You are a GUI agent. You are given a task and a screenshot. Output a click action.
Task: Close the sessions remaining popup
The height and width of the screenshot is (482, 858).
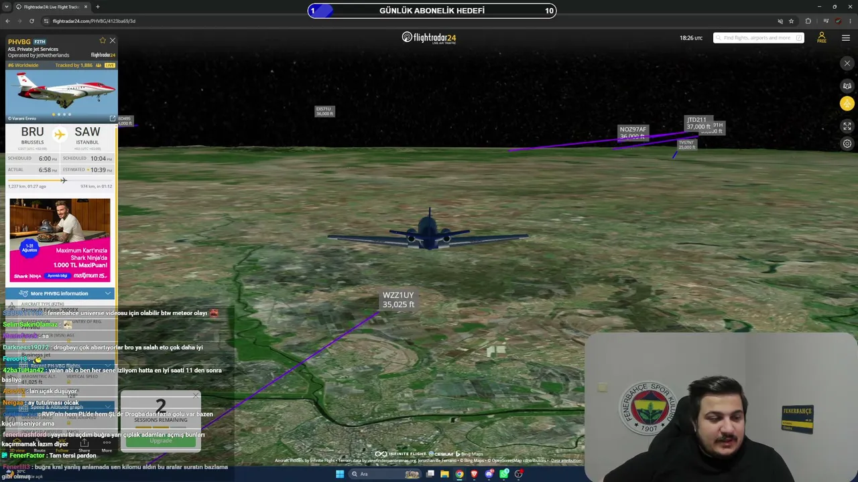click(x=196, y=396)
